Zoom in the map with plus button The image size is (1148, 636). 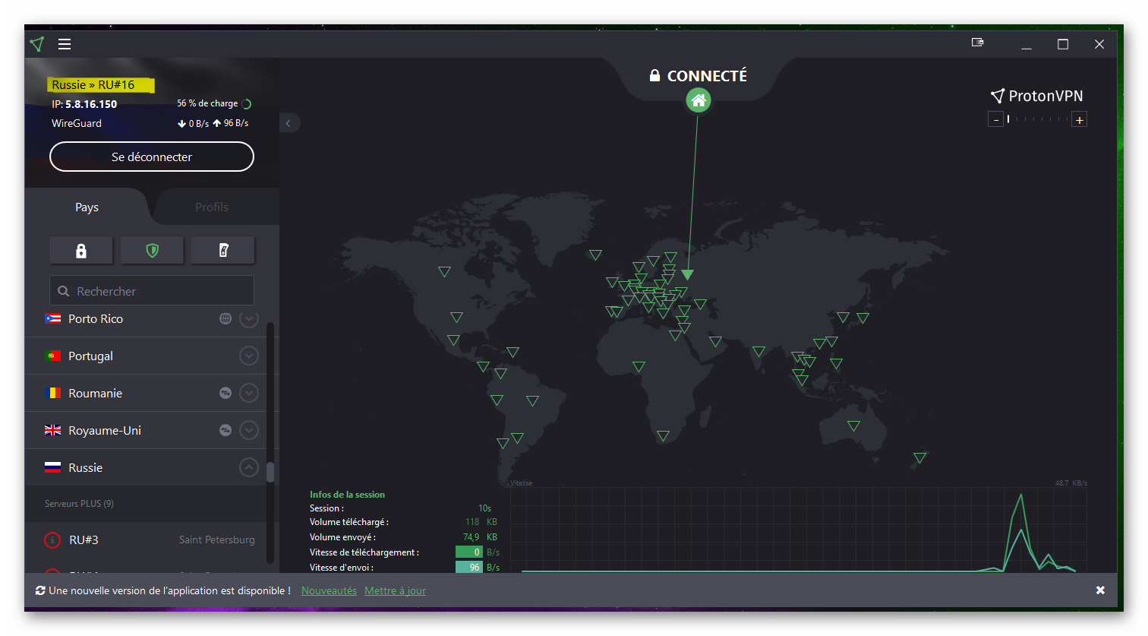pyautogui.click(x=1080, y=119)
